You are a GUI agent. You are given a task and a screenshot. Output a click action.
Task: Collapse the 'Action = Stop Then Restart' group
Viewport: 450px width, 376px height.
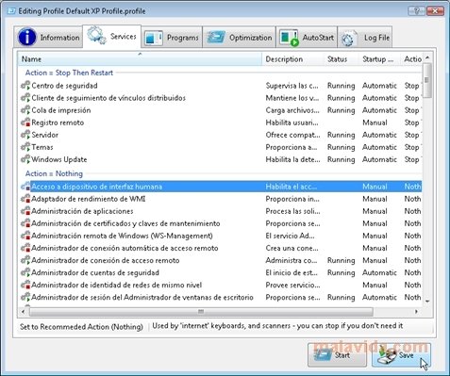pos(69,73)
